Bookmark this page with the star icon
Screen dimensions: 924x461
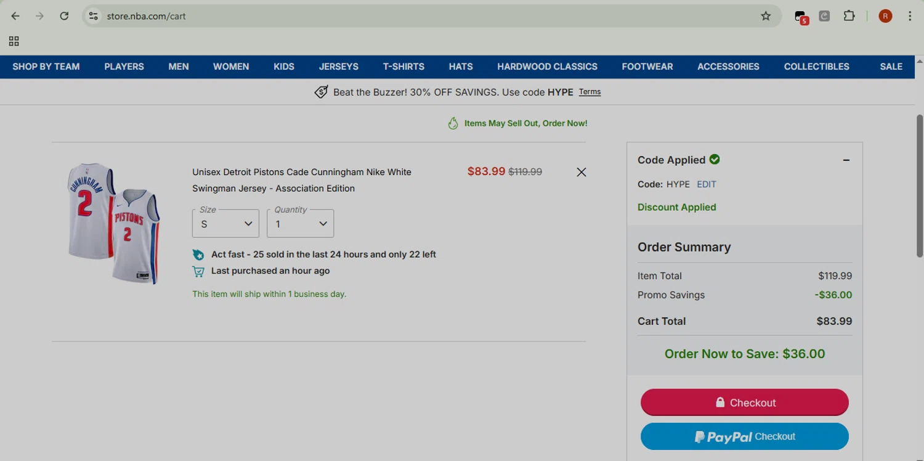point(766,16)
